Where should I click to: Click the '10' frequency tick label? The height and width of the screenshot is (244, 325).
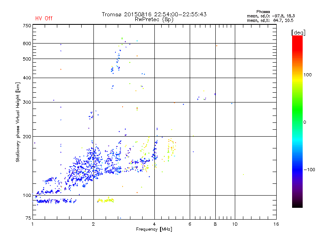(235, 224)
